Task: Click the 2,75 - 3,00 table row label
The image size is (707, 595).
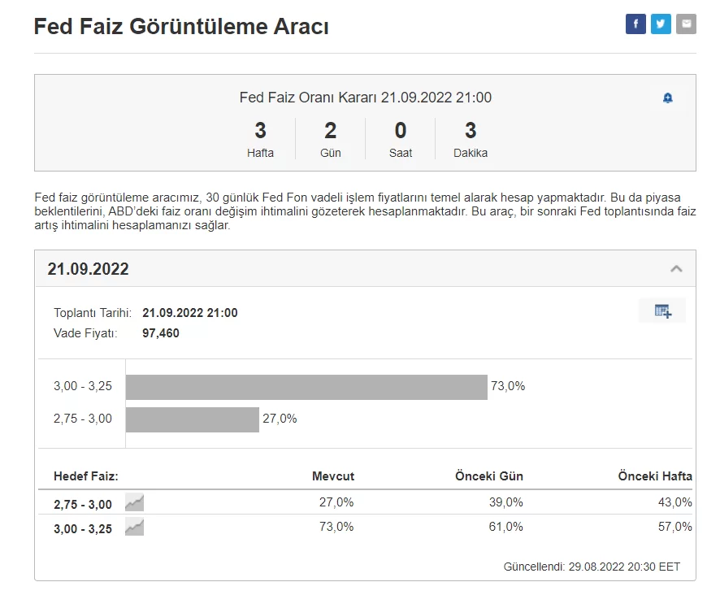Action: (x=83, y=505)
